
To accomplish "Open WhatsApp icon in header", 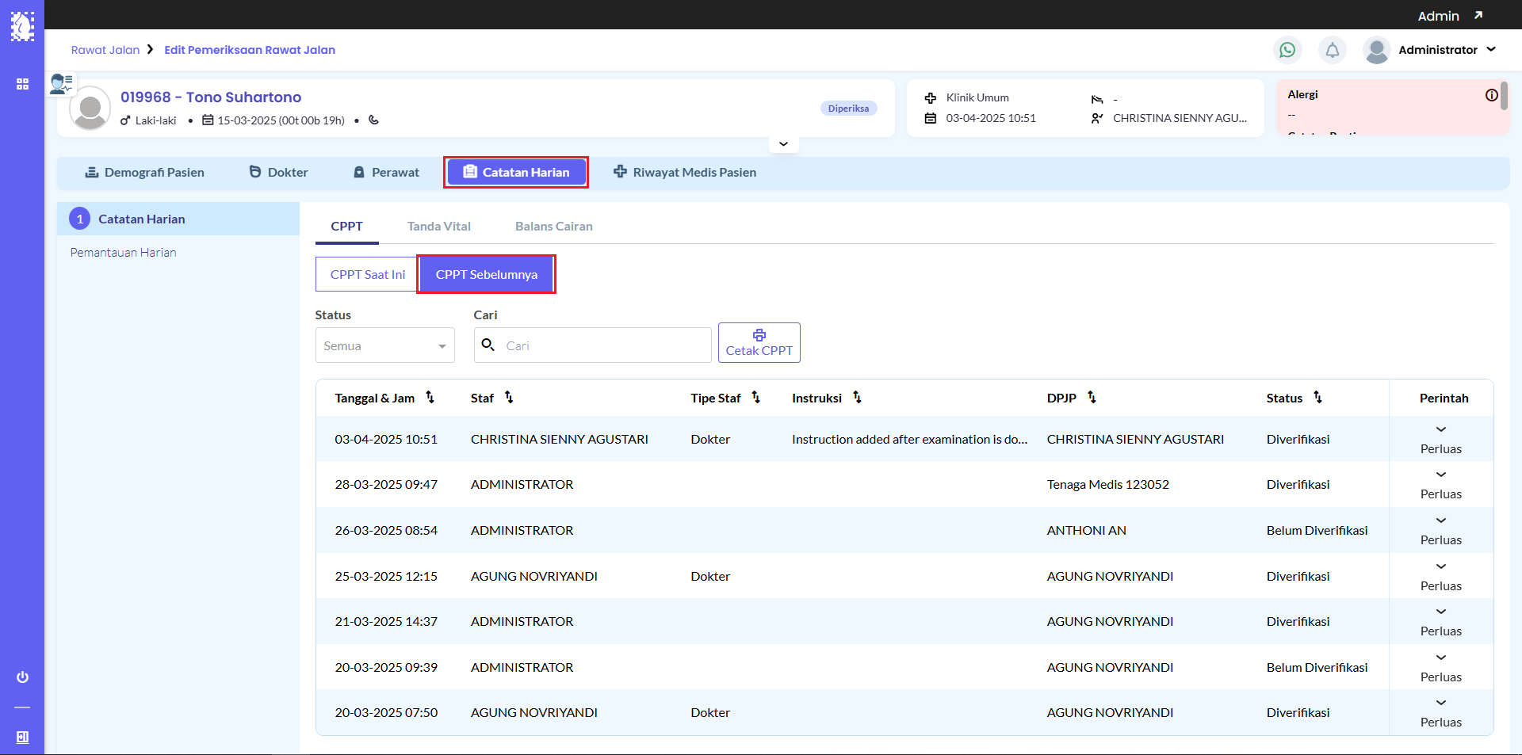I will tap(1287, 50).
